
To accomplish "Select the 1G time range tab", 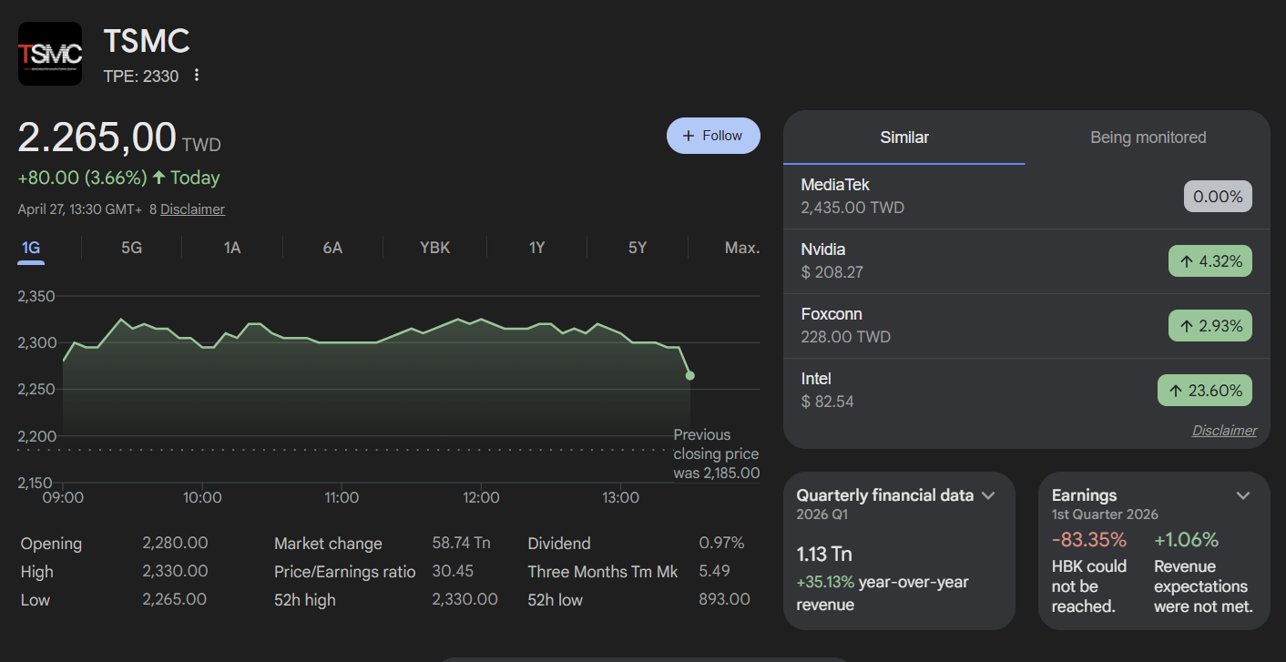I will tap(31, 248).
